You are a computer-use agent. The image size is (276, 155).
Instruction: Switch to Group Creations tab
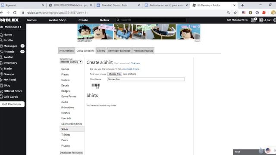[85, 51]
